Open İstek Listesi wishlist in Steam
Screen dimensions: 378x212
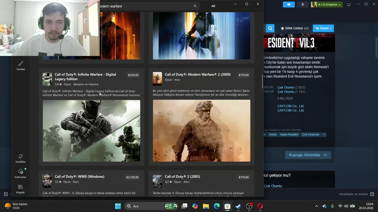point(294,28)
